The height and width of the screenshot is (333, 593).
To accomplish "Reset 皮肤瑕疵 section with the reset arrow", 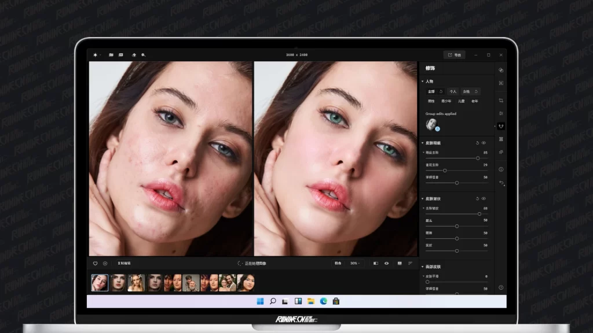I will coord(477,143).
